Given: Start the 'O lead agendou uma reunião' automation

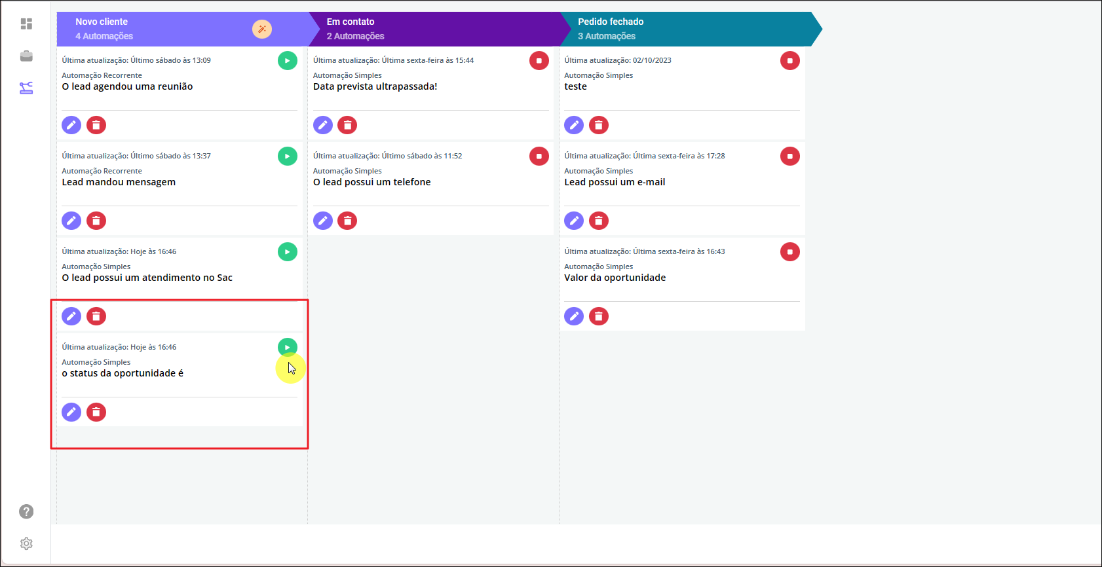Looking at the screenshot, I should tap(288, 61).
